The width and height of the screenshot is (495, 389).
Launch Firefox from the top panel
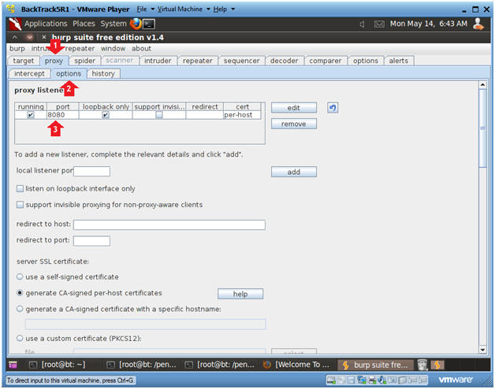[x=136, y=24]
